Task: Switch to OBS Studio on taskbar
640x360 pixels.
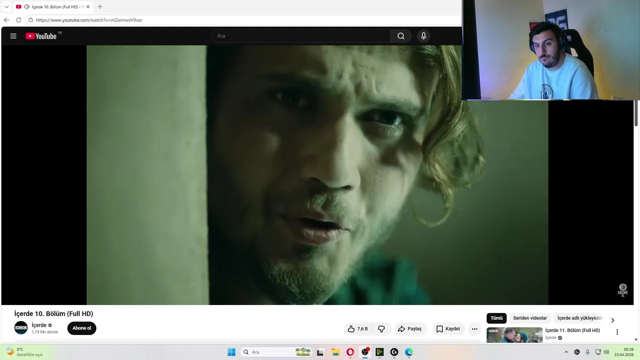Action: coord(365,352)
